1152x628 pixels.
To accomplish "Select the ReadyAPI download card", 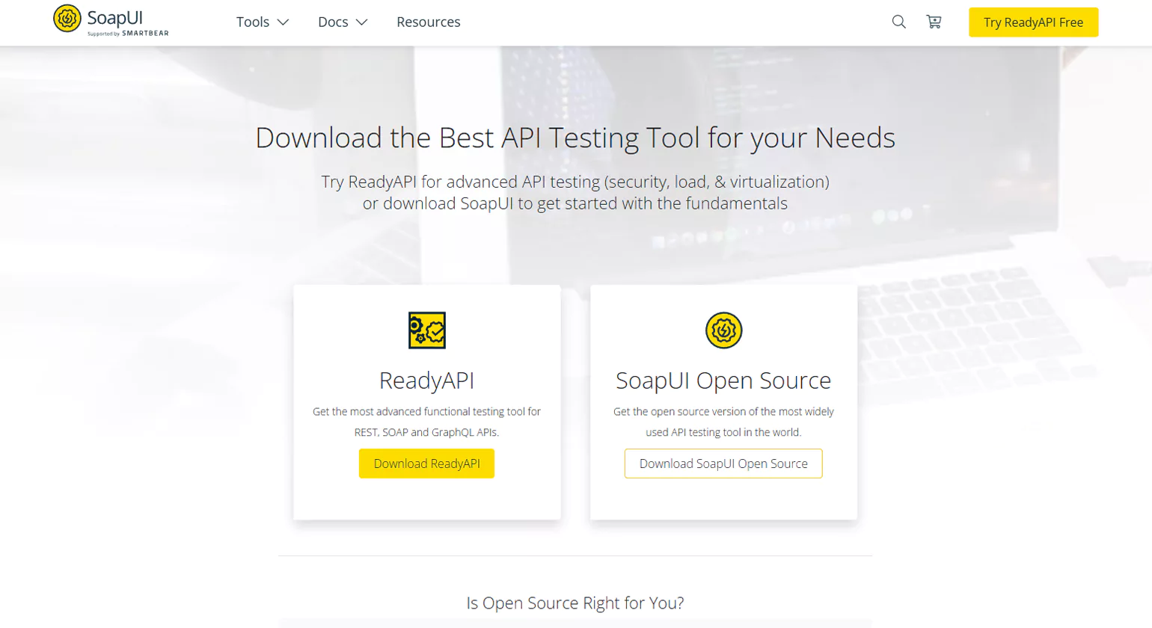I will coord(426,402).
